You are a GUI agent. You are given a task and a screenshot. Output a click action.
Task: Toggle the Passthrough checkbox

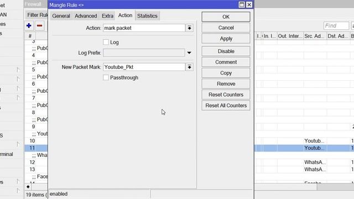tap(106, 77)
